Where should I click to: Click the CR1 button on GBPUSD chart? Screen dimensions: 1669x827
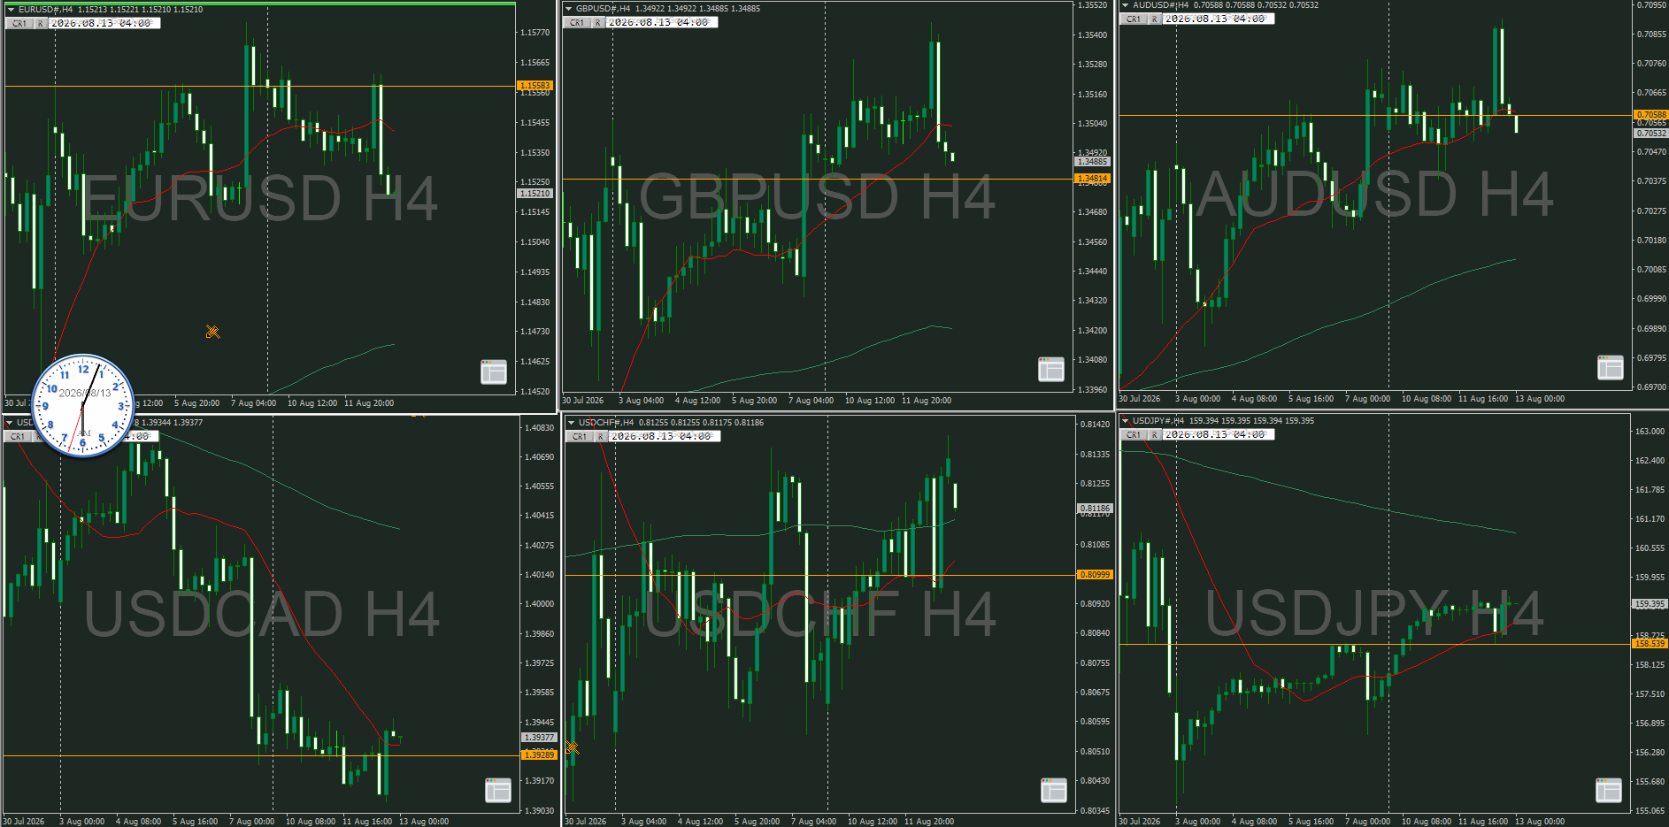tap(577, 23)
